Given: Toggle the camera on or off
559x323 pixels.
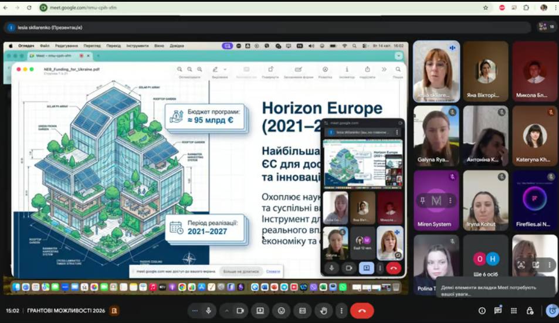Looking at the screenshot, I should pyautogui.click(x=239, y=311).
